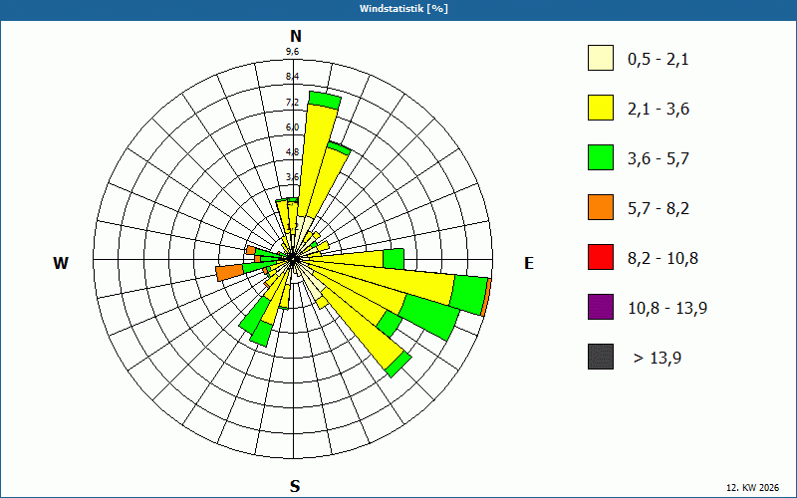Image resolution: width=797 pixels, height=498 pixels.
Task: Click the legend label "3,6 - 5,7"
Action: pos(659,159)
